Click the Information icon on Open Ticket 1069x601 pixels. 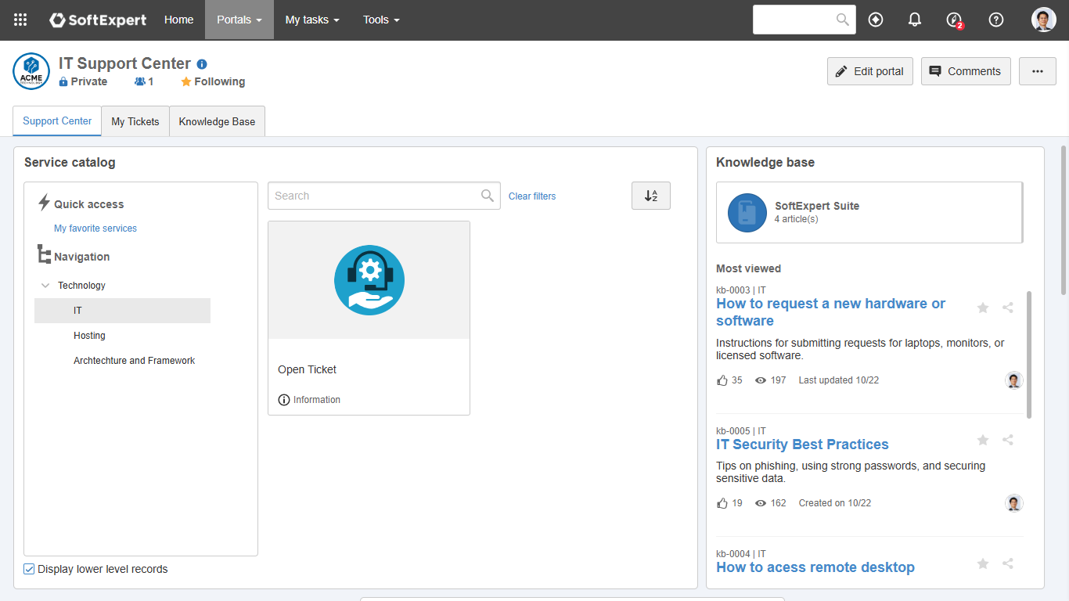pos(284,400)
